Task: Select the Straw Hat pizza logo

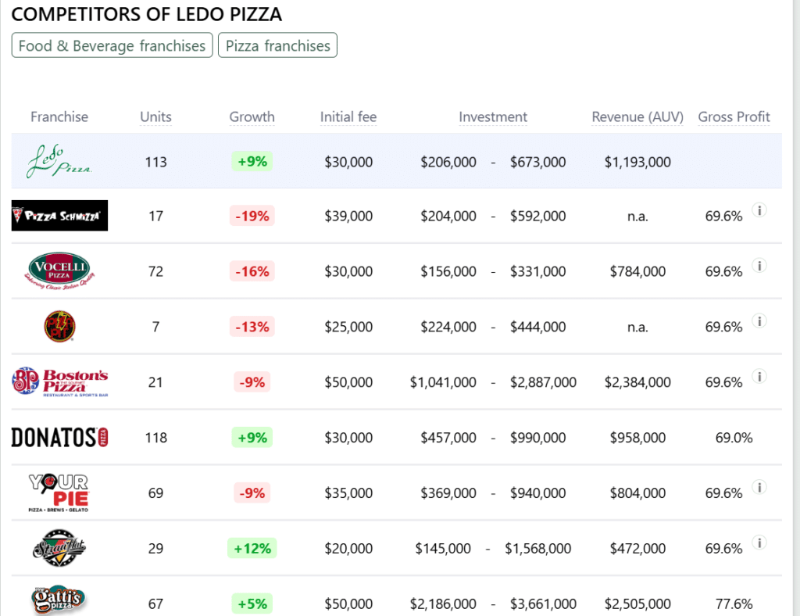Action: 59,547
